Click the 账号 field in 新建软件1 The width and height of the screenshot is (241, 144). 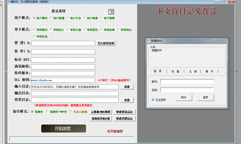pyautogui.click(x=187, y=82)
